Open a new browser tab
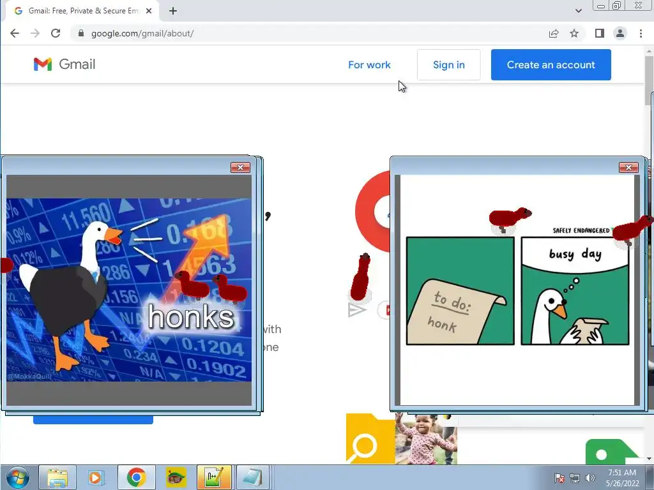Image resolution: width=654 pixels, height=490 pixels. 173,11
